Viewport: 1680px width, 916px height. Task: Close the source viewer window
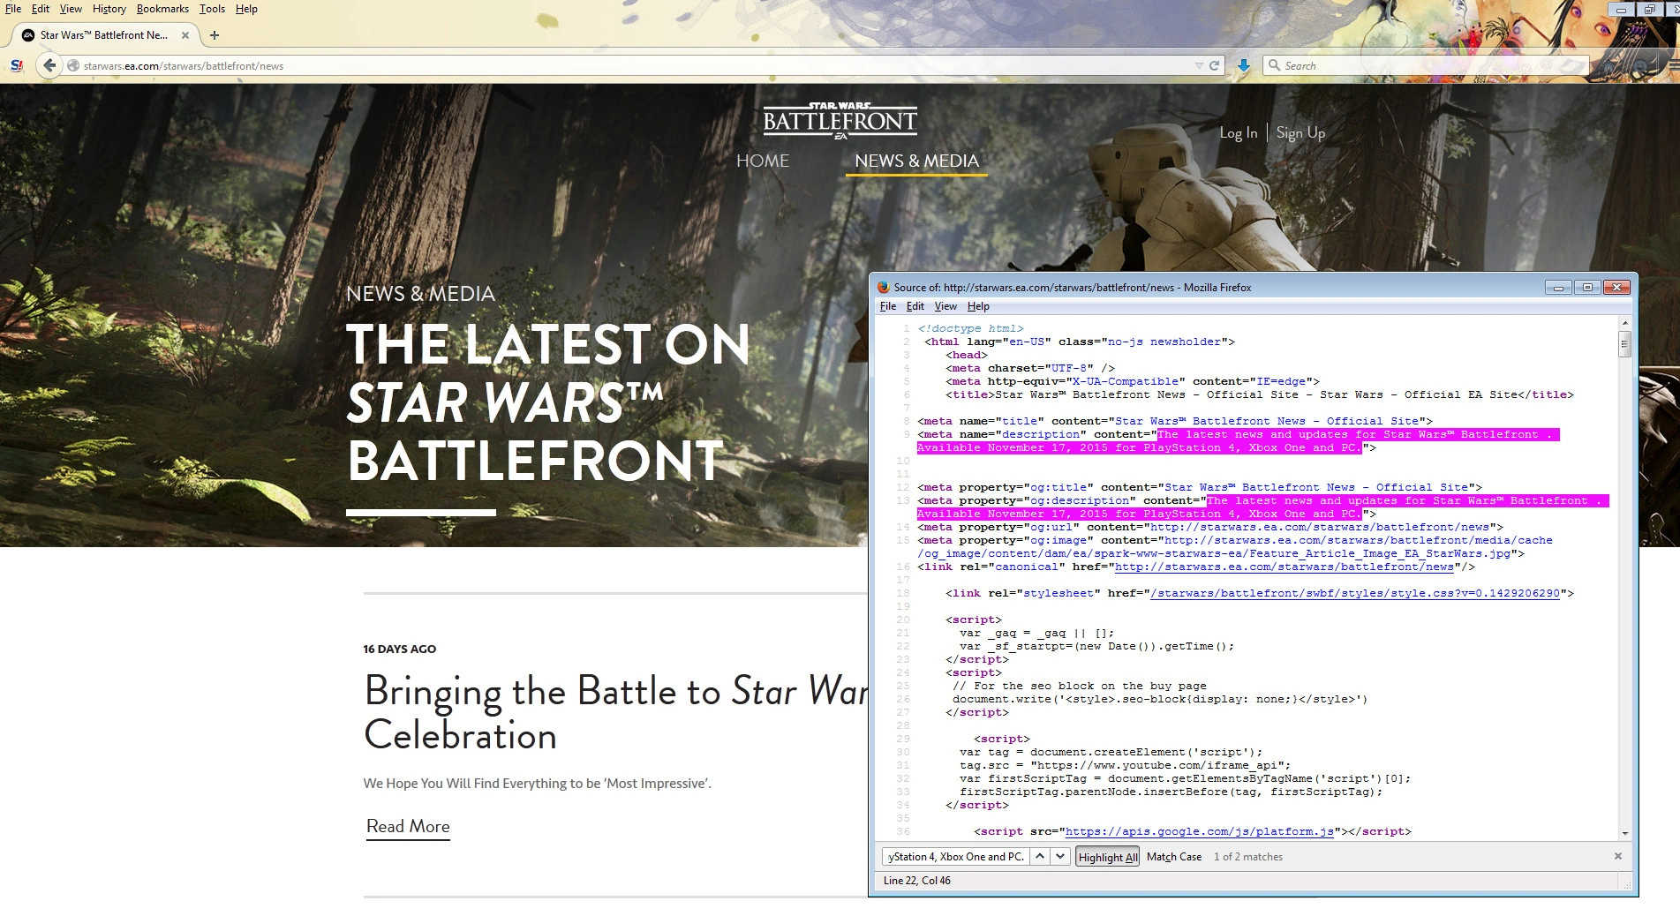(1616, 287)
